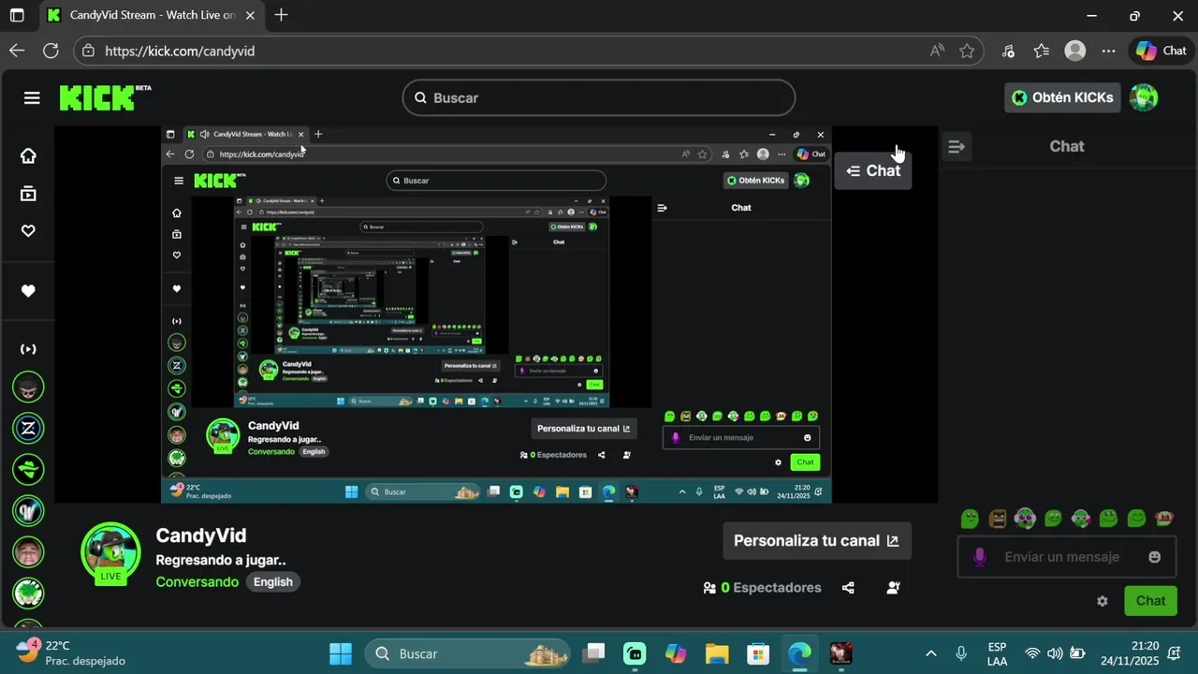This screenshot has height=674, width=1198.
Task: Open green fedora hat channel avatar
Action: pos(28,469)
